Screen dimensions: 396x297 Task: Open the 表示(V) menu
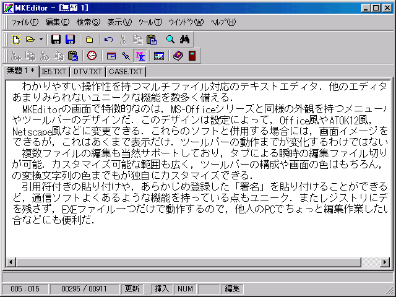pos(119,22)
